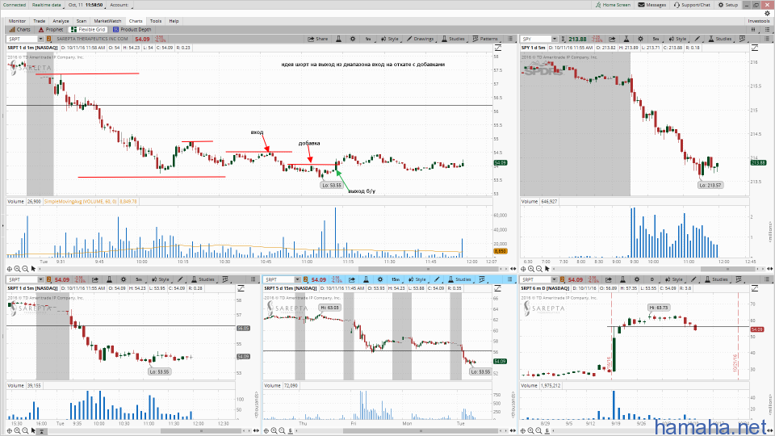Open the Studies menu on SRPT daily chart
Viewport: 775px width, 436px height.
tap(716, 279)
